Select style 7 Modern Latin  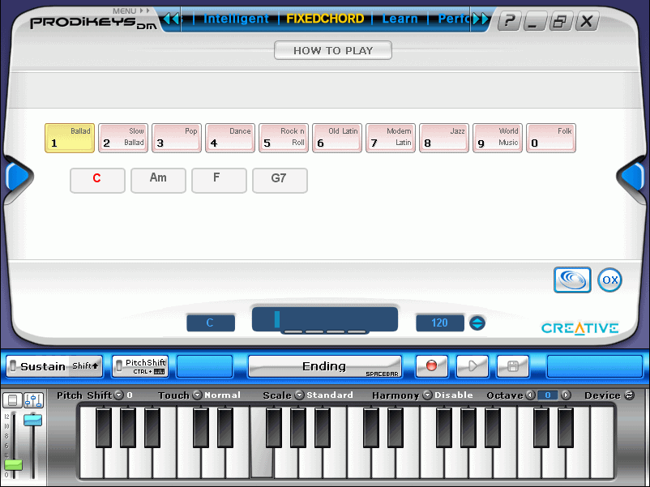tap(391, 138)
